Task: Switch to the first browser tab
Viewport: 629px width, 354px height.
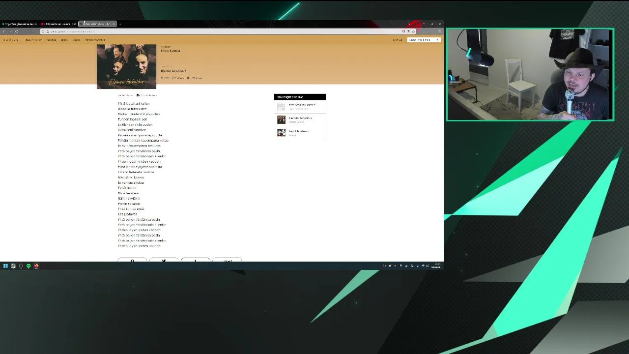Action: point(19,24)
